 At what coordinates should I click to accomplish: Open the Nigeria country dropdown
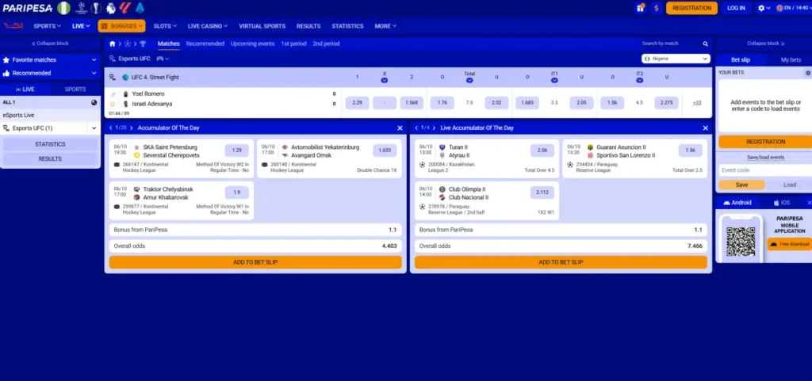pos(676,59)
